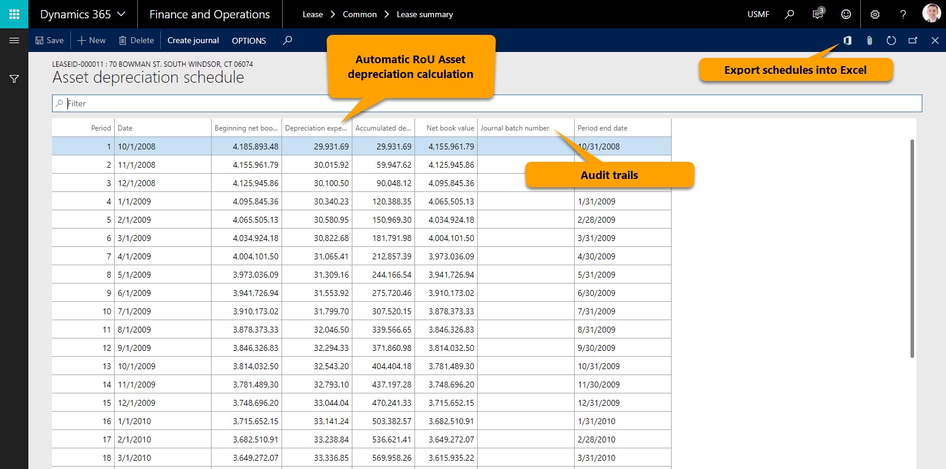Click net book value 4,004,101.50 in period 6

coord(446,238)
